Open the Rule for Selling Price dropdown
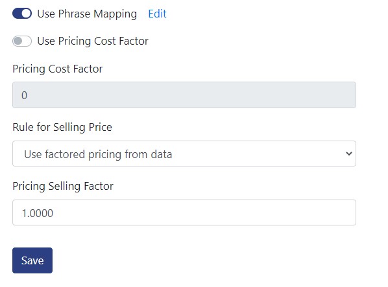This screenshot has height=287, width=388. click(184, 154)
